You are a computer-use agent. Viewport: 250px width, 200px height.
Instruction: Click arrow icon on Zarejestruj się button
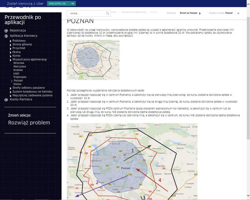tap(72, 4)
